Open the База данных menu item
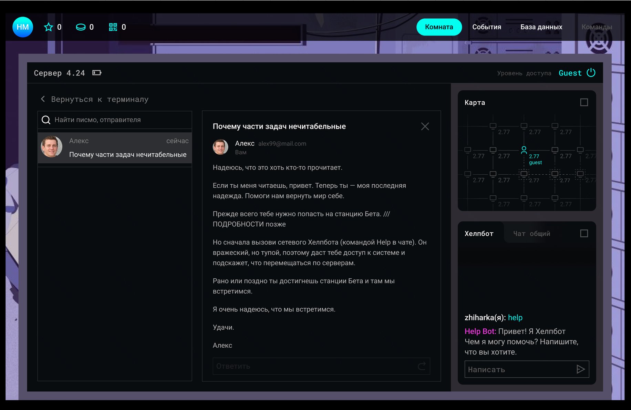Viewport: 631px width, 410px height. [541, 27]
